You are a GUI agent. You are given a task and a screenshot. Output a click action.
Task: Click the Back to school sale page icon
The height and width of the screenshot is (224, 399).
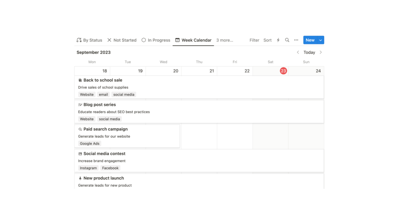80,80
